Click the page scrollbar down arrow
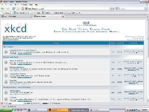This screenshot has height=112, width=149. (147, 100)
